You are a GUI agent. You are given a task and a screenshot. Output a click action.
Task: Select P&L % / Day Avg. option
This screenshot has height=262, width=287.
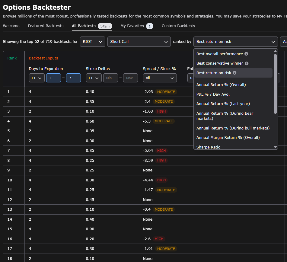click(x=233, y=94)
